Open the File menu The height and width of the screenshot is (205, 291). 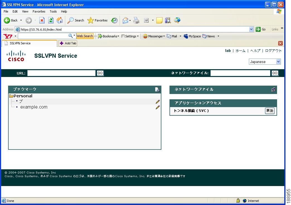pyautogui.click(x=6, y=11)
